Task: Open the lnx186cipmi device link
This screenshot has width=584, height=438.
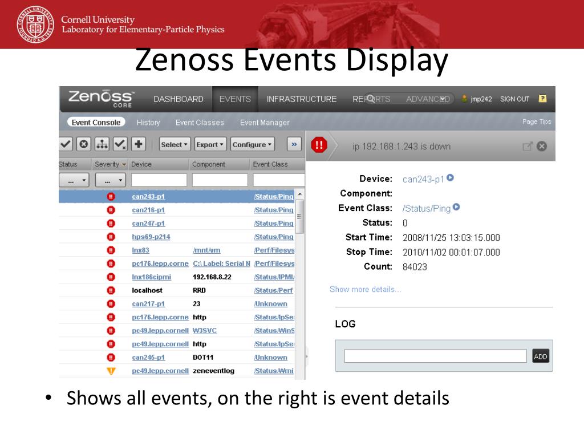Action: coord(152,277)
